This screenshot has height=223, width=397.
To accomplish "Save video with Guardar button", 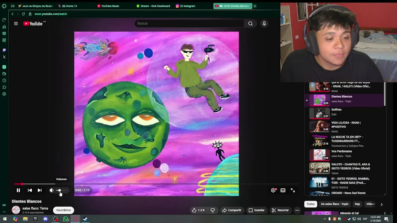I will point(256,210).
